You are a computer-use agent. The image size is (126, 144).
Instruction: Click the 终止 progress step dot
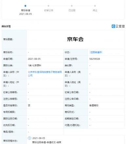95,6
